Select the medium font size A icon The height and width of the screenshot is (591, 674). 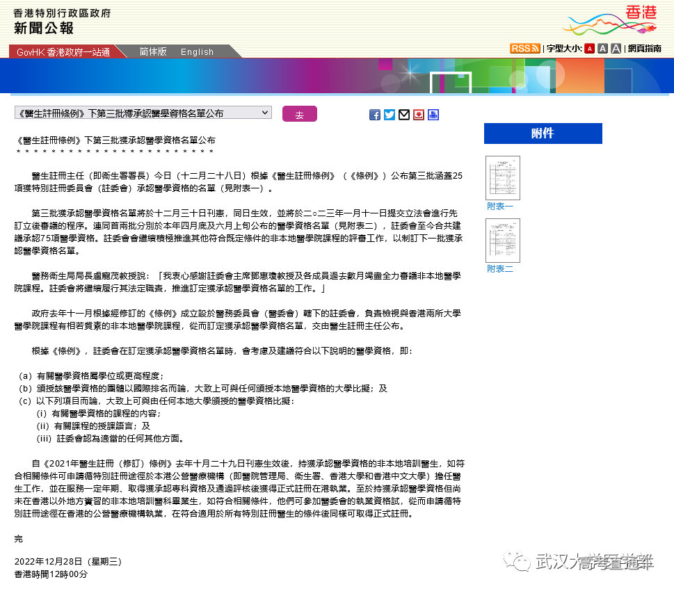click(x=601, y=48)
